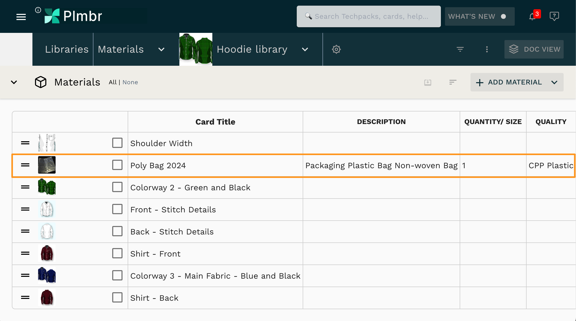The height and width of the screenshot is (321, 576).
Task: Open the hamburger main menu
Action: point(21,17)
